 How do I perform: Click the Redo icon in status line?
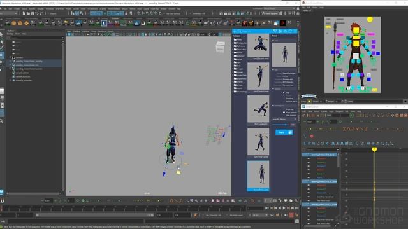click(x=41, y=13)
